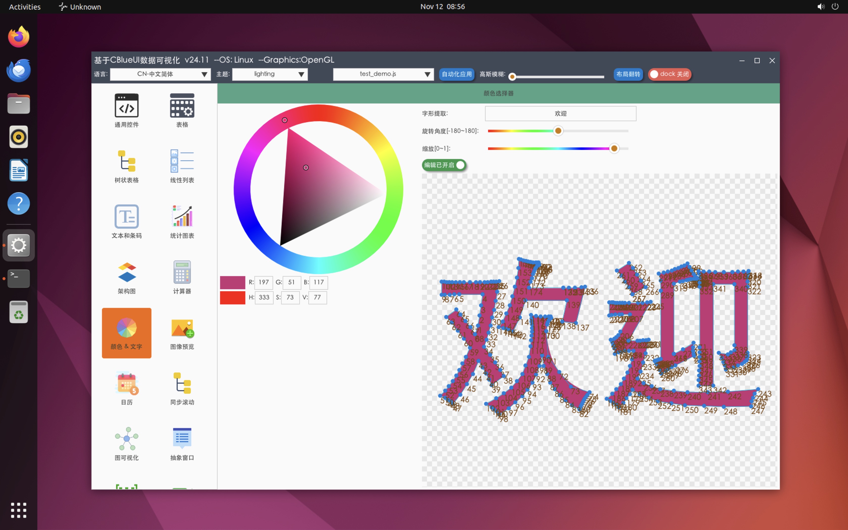This screenshot has height=530, width=848.
Task: Open the Terminal in the dock
Action: [19, 278]
